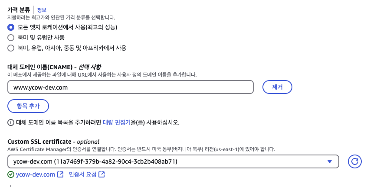Click the dropdown triangle in certificate selector

tap(329, 161)
